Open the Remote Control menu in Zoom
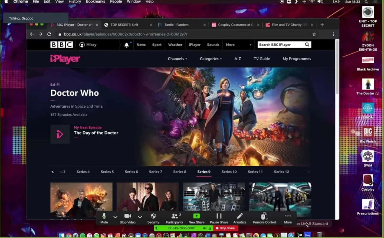This screenshot has height=238, width=384. 264,219
